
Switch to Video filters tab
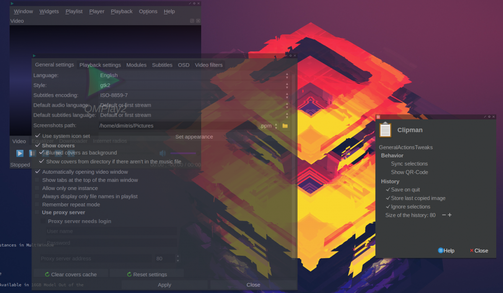(209, 65)
